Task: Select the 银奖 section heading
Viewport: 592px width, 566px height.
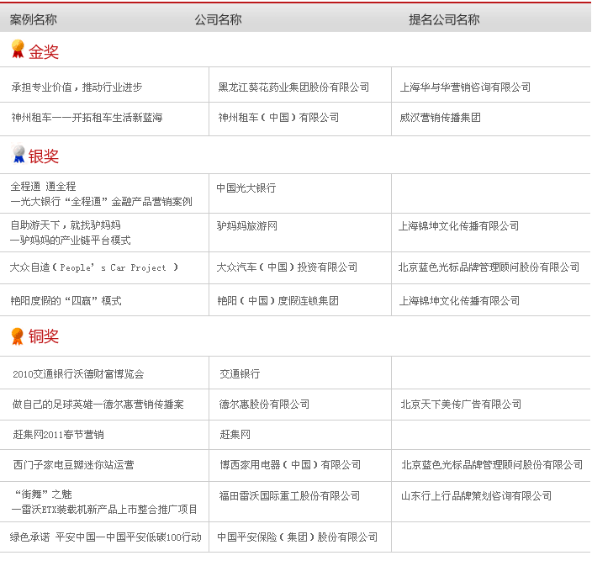Action: click(x=44, y=156)
